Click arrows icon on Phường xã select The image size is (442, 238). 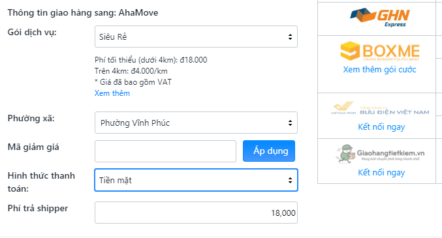point(290,123)
